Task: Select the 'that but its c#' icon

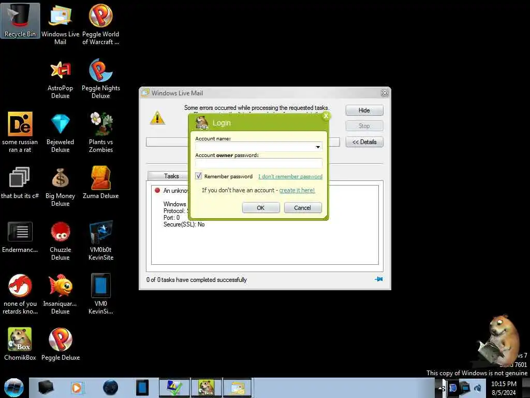Action: pos(20,183)
